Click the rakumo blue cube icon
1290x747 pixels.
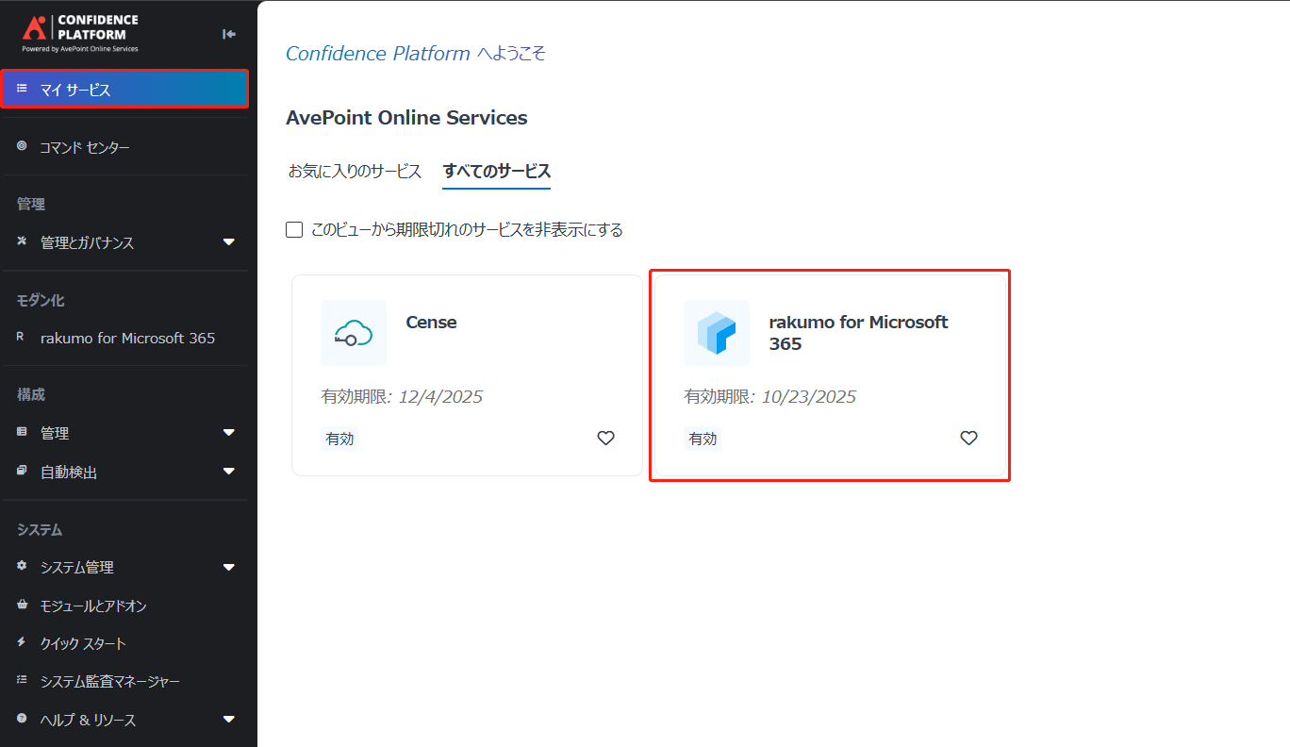[x=717, y=333]
